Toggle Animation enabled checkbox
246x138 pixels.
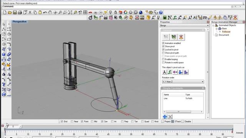pyautogui.click(x=163, y=43)
